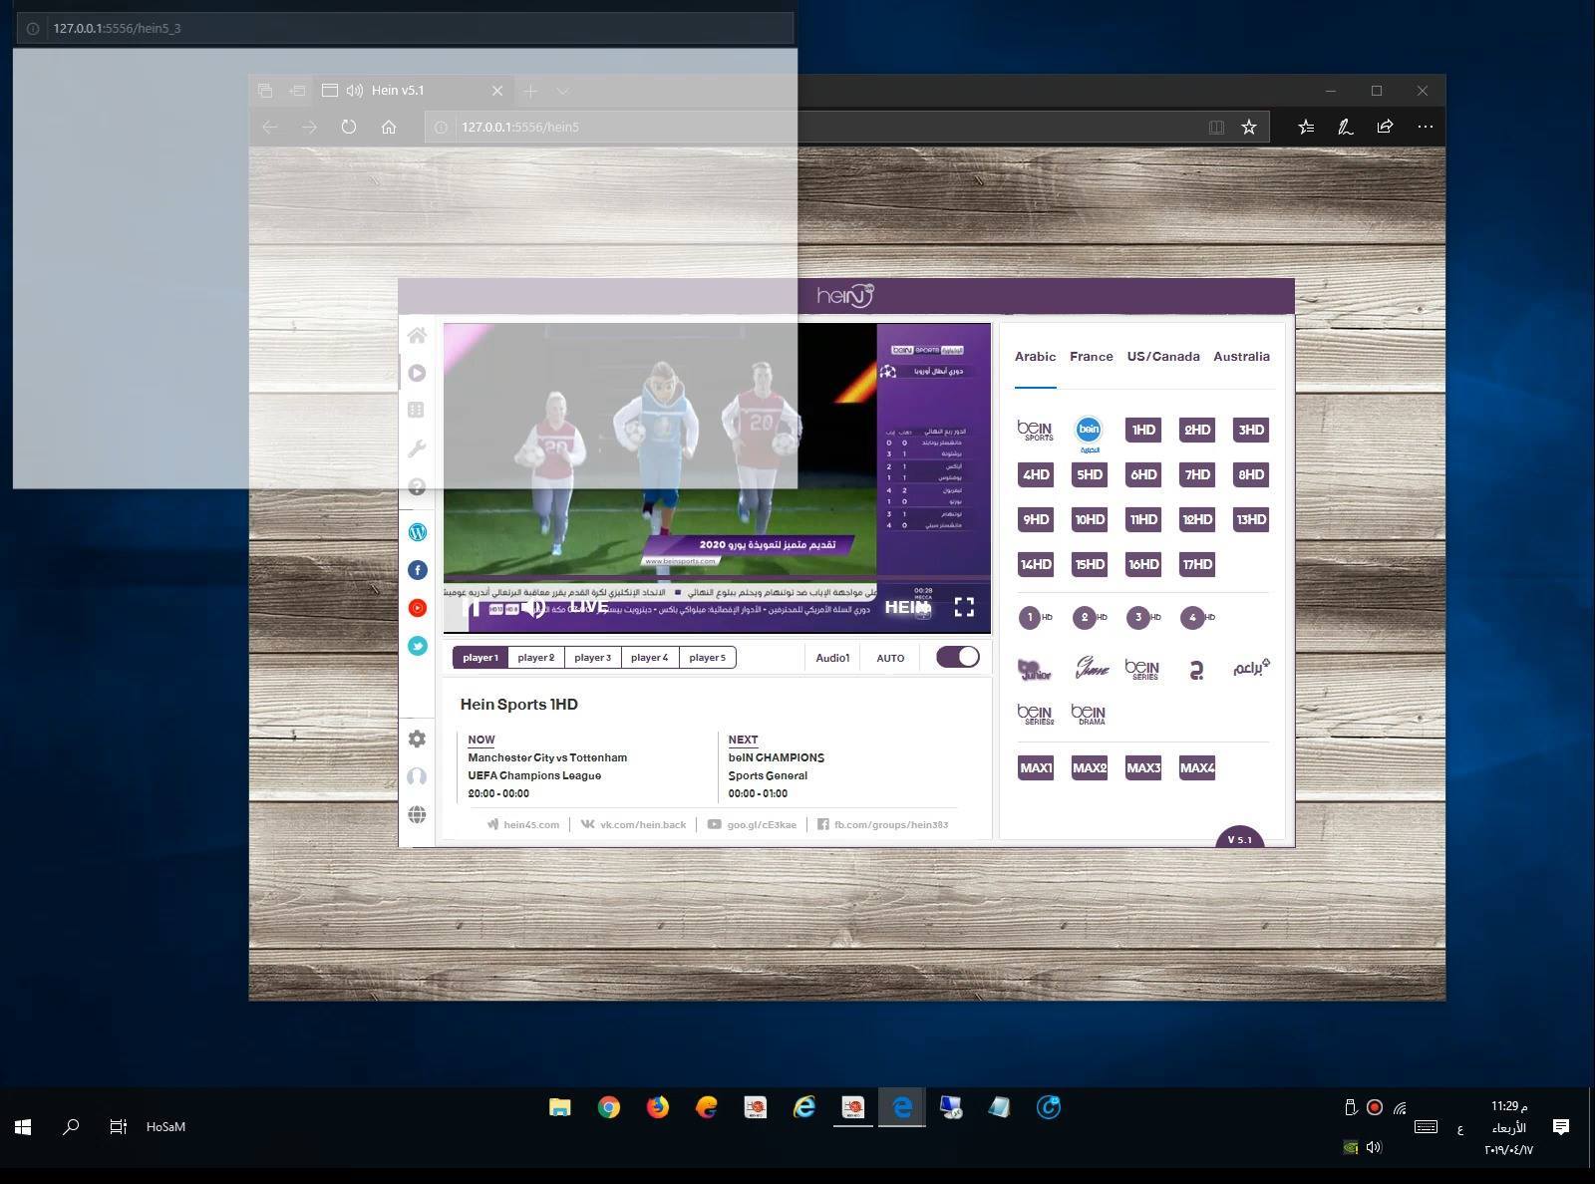Screen dimensions: 1595x1184
Task: Open the Edge add-notes pen icon
Action: click(1345, 127)
